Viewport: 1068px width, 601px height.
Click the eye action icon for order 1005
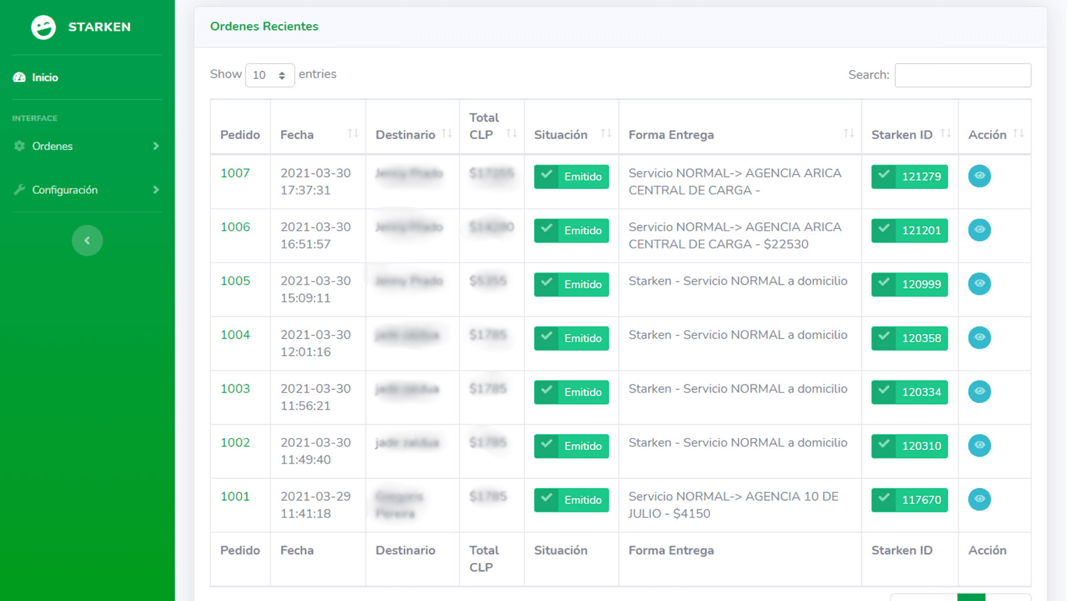click(x=979, y=284)
